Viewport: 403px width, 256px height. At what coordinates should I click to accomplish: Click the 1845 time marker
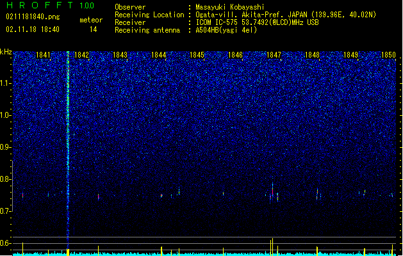point(197,55)
